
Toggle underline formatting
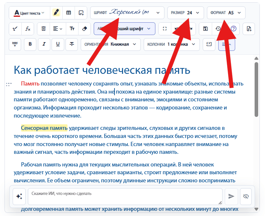(58, 44)
